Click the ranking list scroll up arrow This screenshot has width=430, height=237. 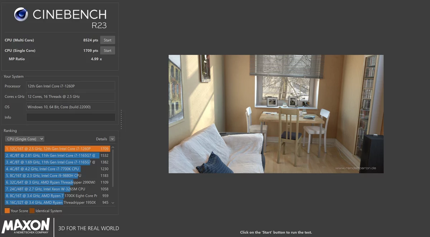113,147
